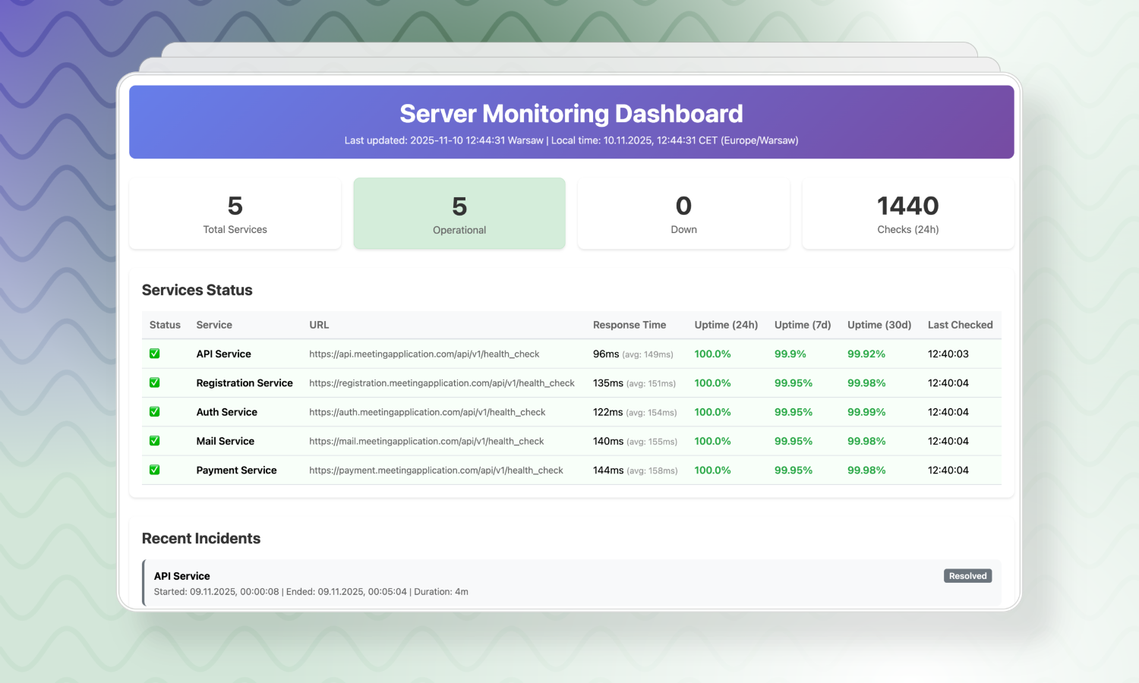Image resolution: width=1139 pixels, height=683 pixels.
Task: Open the Registration Service health_check URL
Action: pyautogui.click(x=441, y=383)
